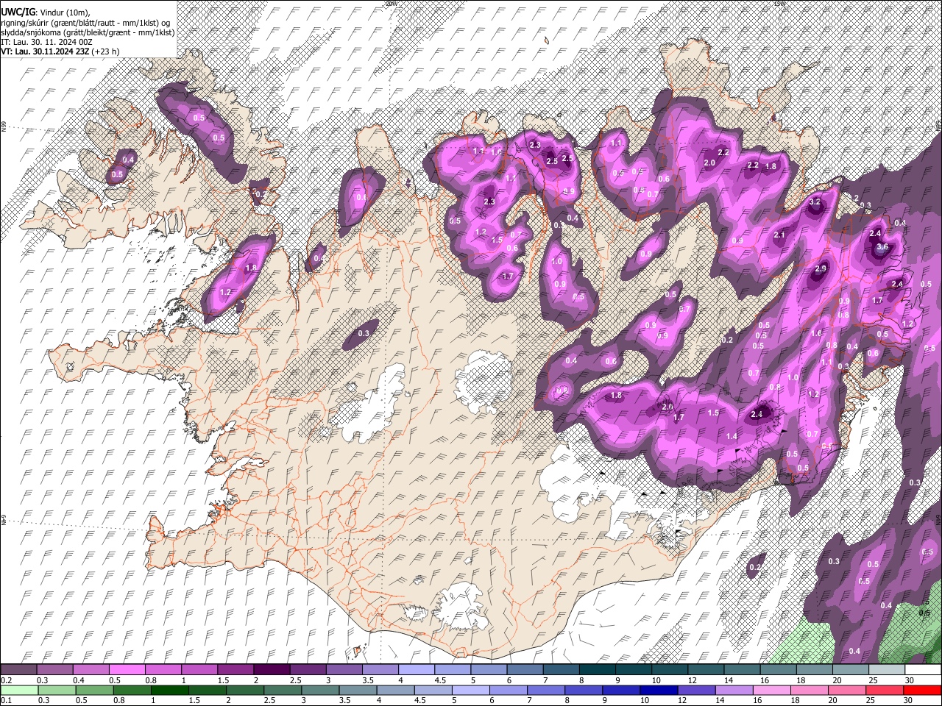Click the top-row legend swatch between 3 and 3.5
942x706 pixels.
click(344, 670)
